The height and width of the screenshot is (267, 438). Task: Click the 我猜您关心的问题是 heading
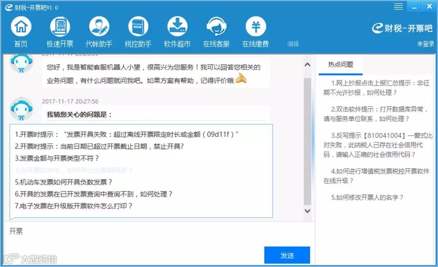coord(79,114)
